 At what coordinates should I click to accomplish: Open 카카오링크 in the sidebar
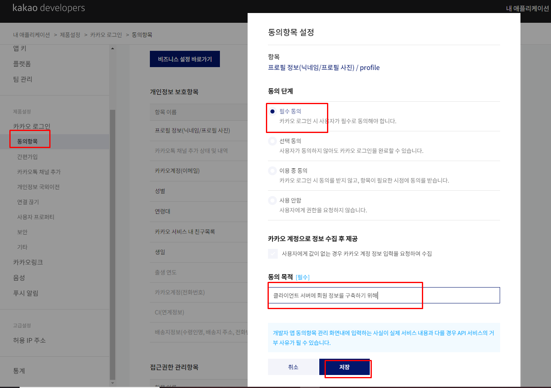coord(28,262)
